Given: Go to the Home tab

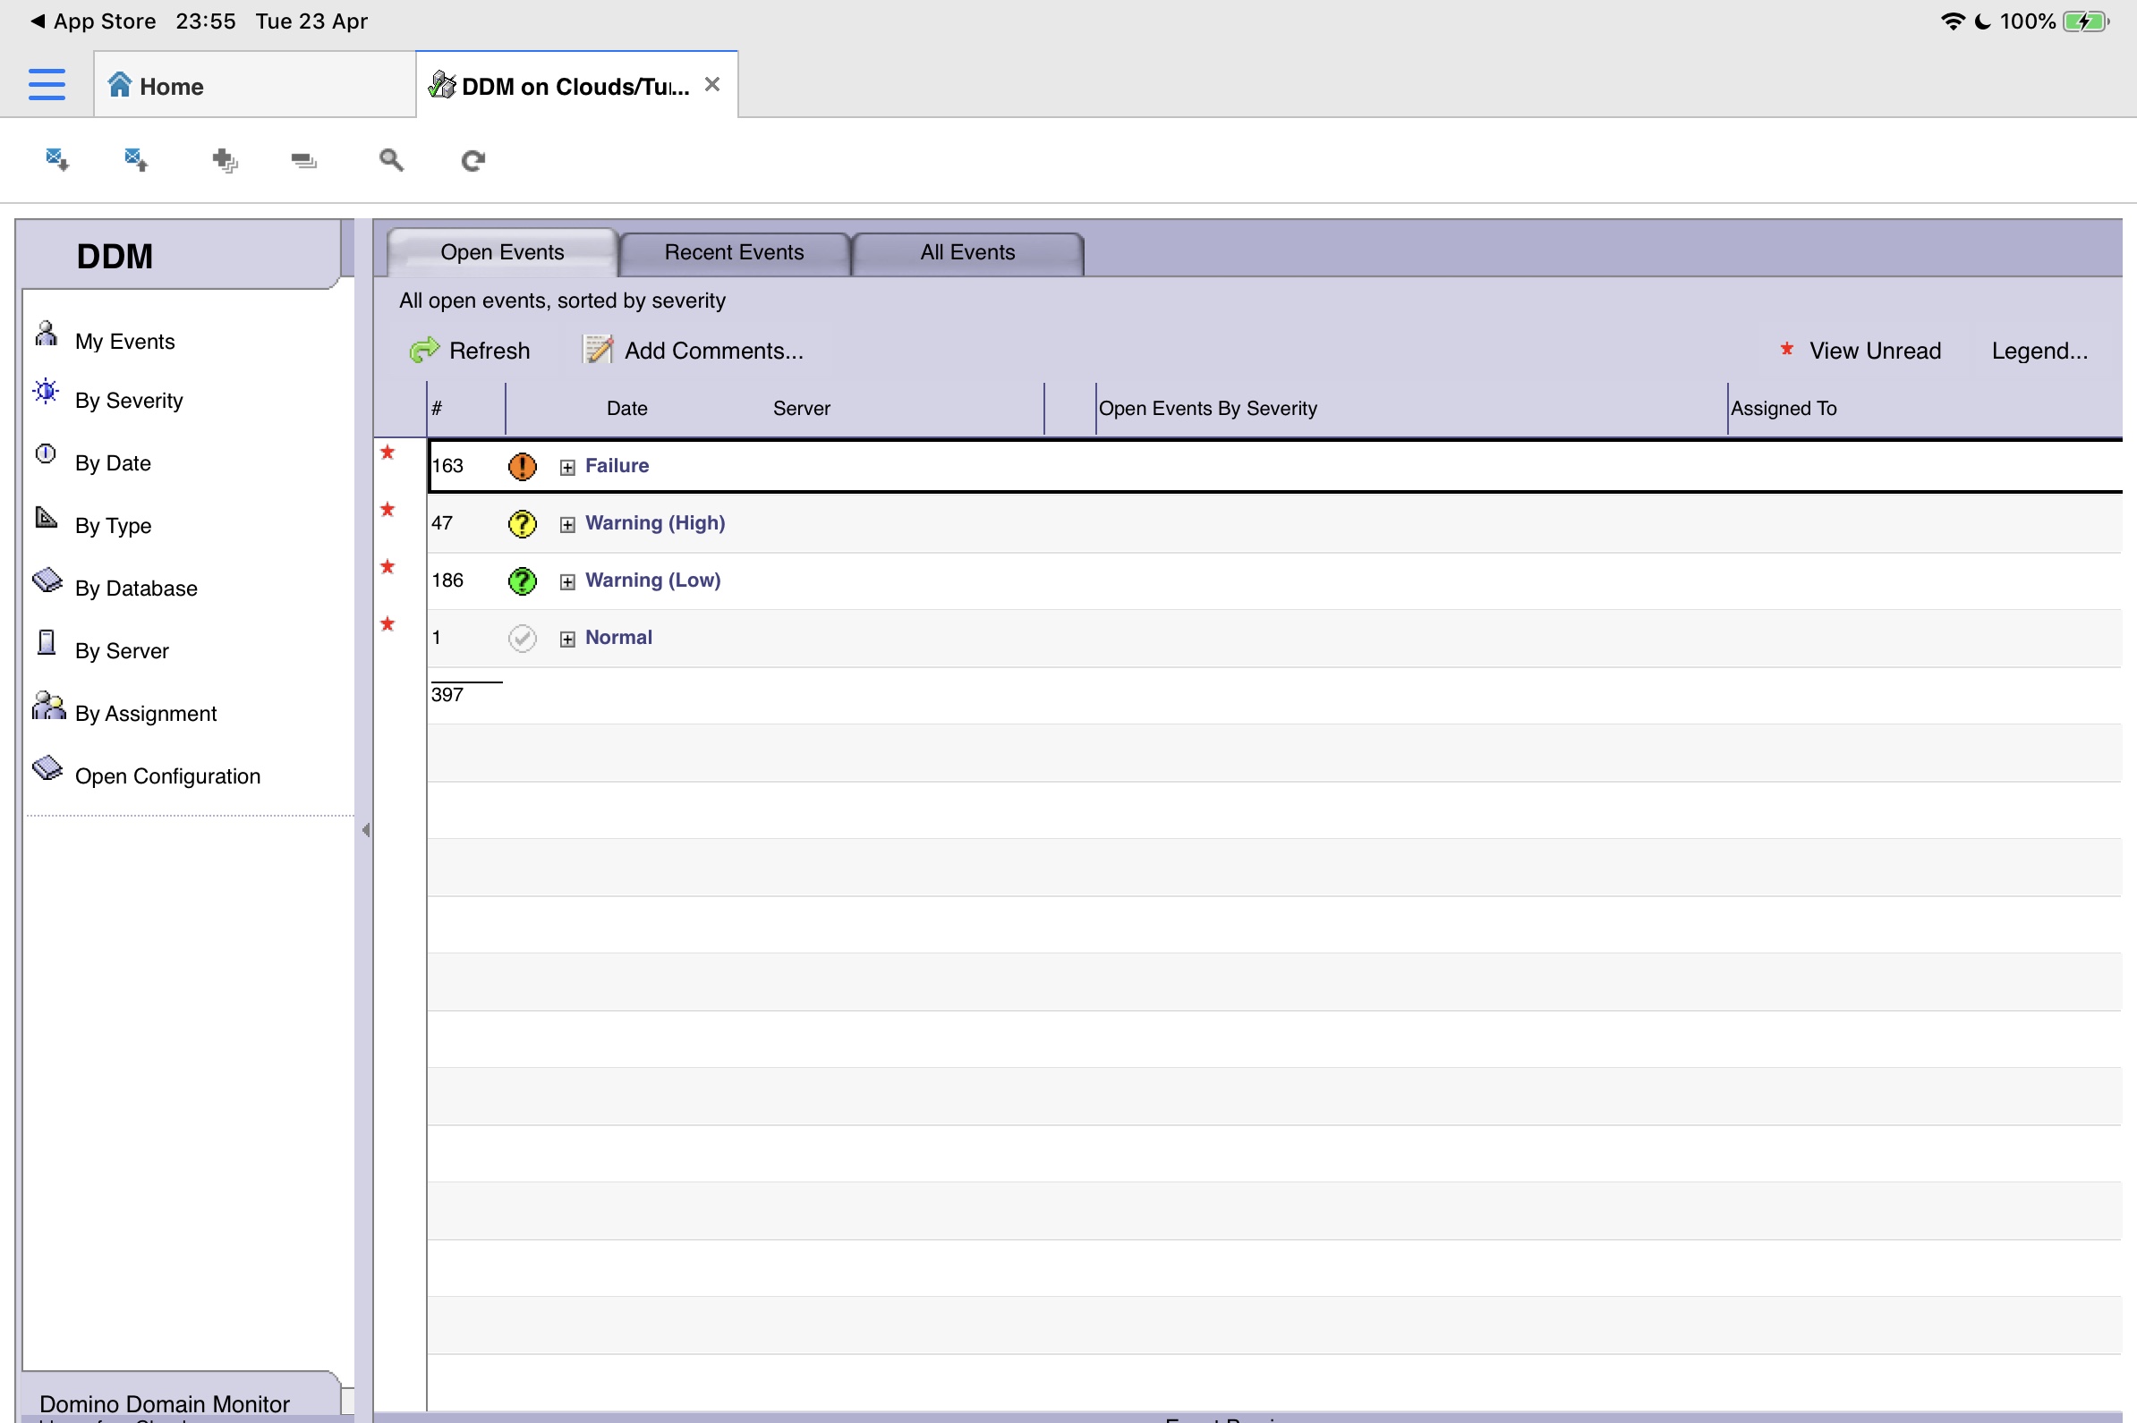Looking at the screenshot, I should click(x=171, y=86).
